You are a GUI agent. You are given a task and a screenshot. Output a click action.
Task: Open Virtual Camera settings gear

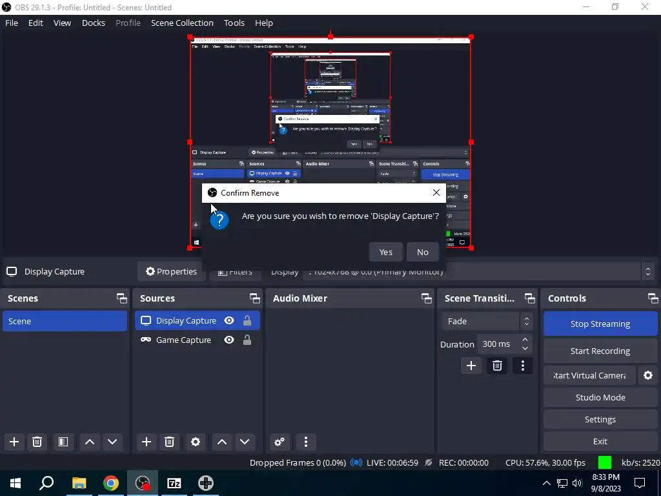click(x=648, y=375)
